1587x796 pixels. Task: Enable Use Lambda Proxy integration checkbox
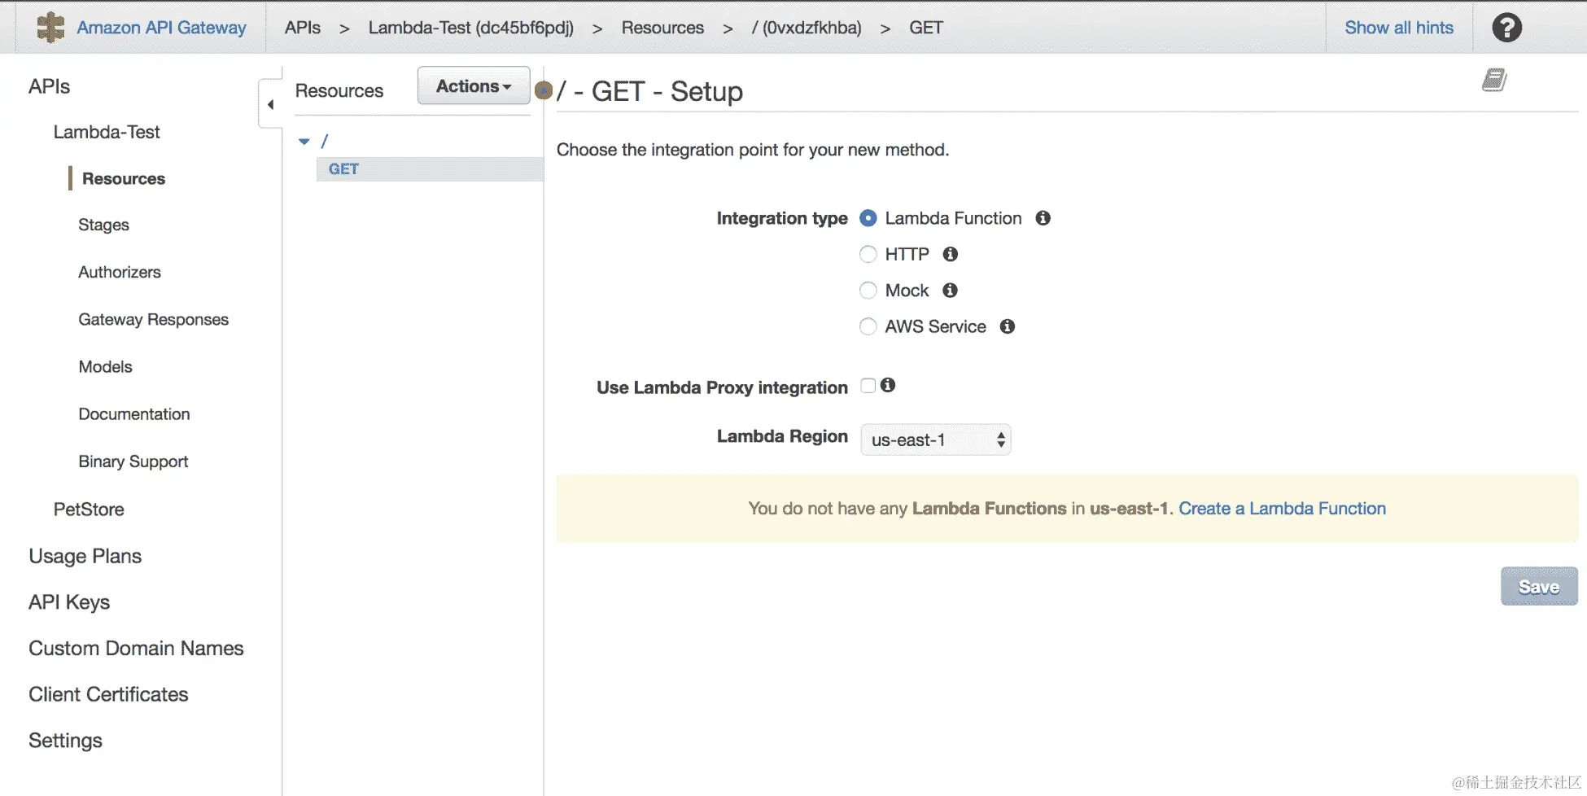pyautogui.click(x=868, y=386)
